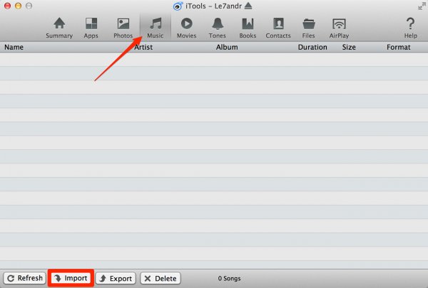Open the Contacts section
Viewport: 428px width, 288px height.
(x=278, y=28)
